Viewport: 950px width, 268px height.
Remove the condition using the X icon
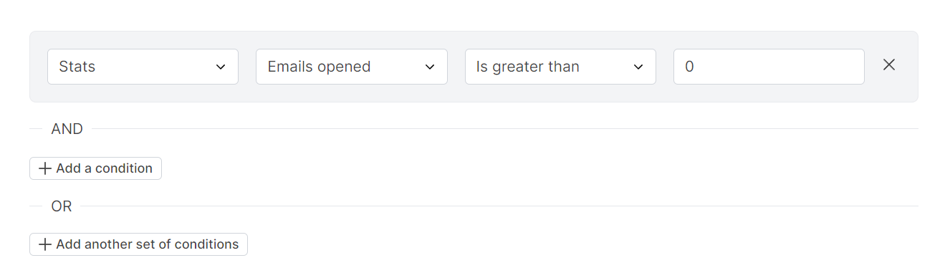pos(889,64)
